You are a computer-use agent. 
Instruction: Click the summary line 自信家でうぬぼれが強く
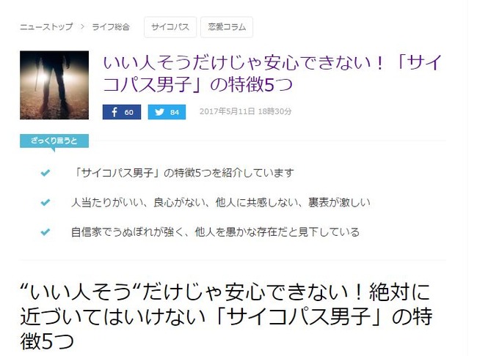tap(215, 232)
